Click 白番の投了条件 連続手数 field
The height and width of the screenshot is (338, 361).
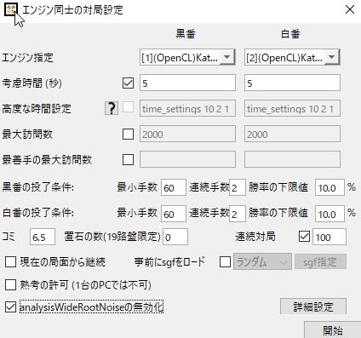238,214
